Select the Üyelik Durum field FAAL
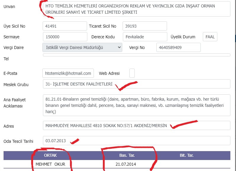 (x=210, y=37)
